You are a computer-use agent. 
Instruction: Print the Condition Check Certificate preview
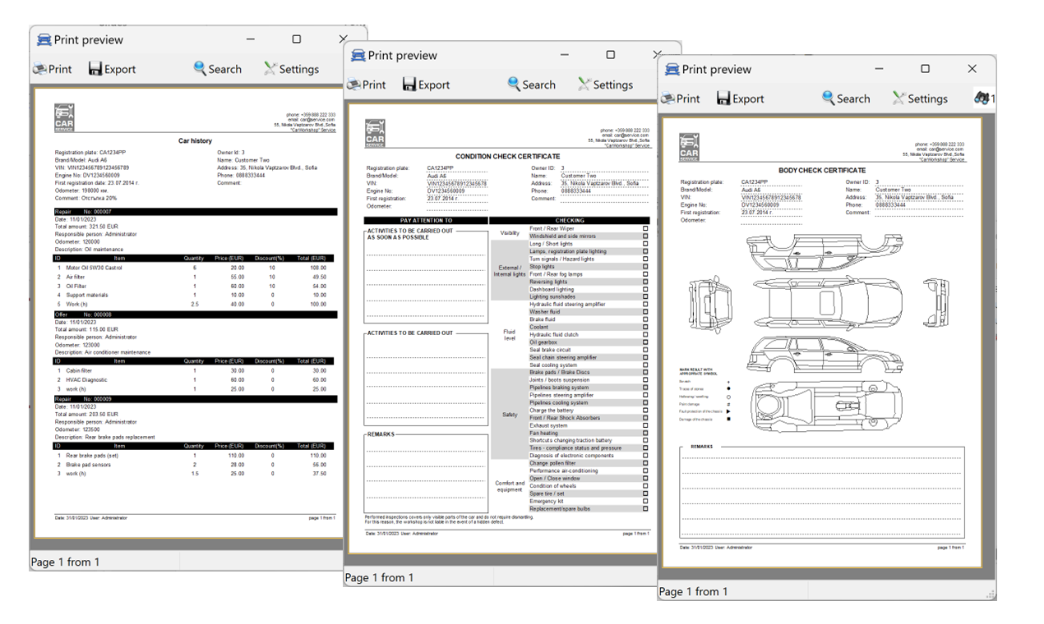pos(366,85)
